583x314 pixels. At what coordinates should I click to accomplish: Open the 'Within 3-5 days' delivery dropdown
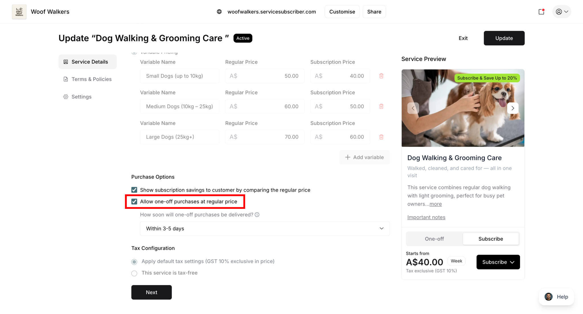(264, 228)
